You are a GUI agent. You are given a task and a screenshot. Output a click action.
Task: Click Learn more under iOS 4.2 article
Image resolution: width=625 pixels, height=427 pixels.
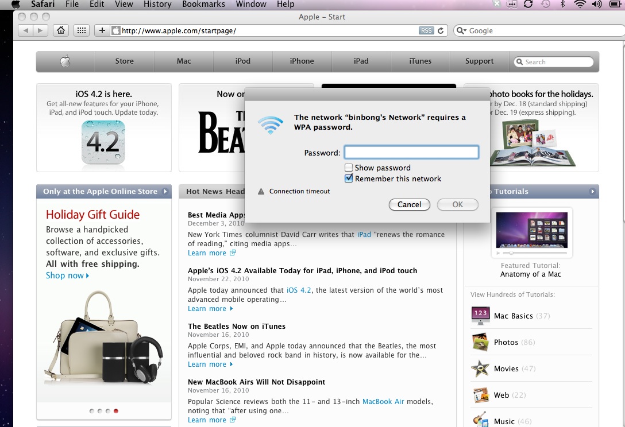(x=210, y=309)
